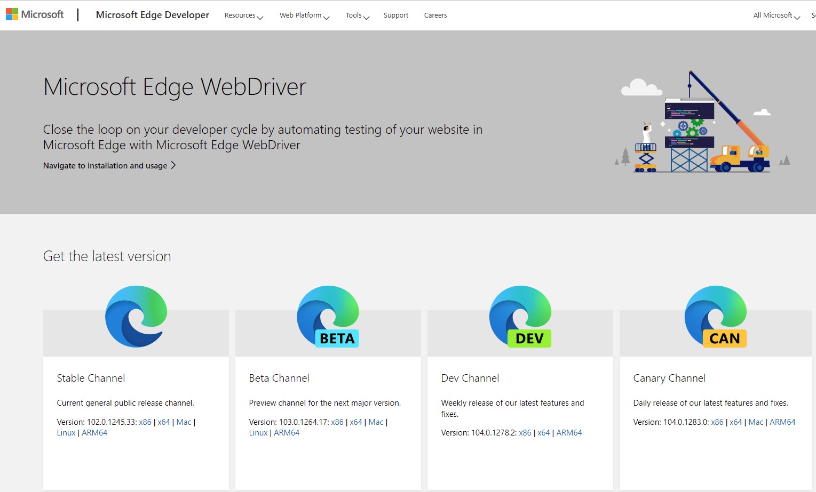Download Canary channel x86 driver
Viewport: 816px width, 492px height.
pos(717,422)
